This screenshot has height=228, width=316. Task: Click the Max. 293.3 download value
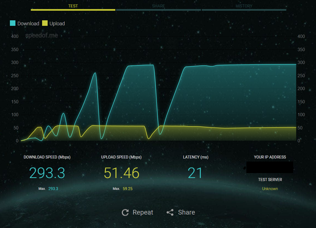tap(53, 189)
